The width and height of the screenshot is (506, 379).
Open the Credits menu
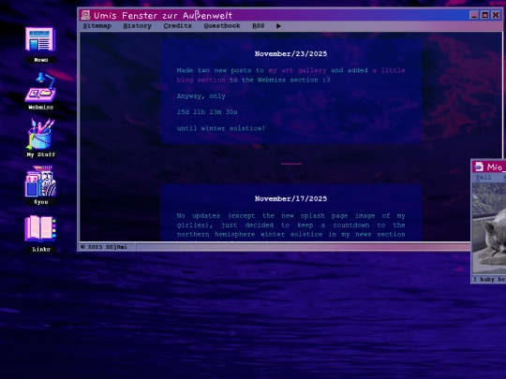[x=177, y=26]
